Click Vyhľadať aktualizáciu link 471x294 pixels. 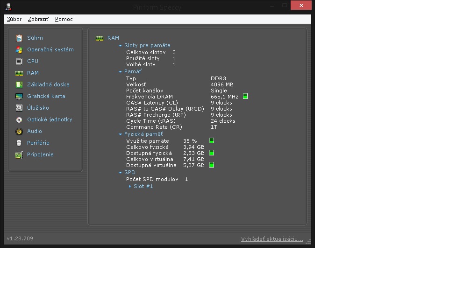[272, 239]
